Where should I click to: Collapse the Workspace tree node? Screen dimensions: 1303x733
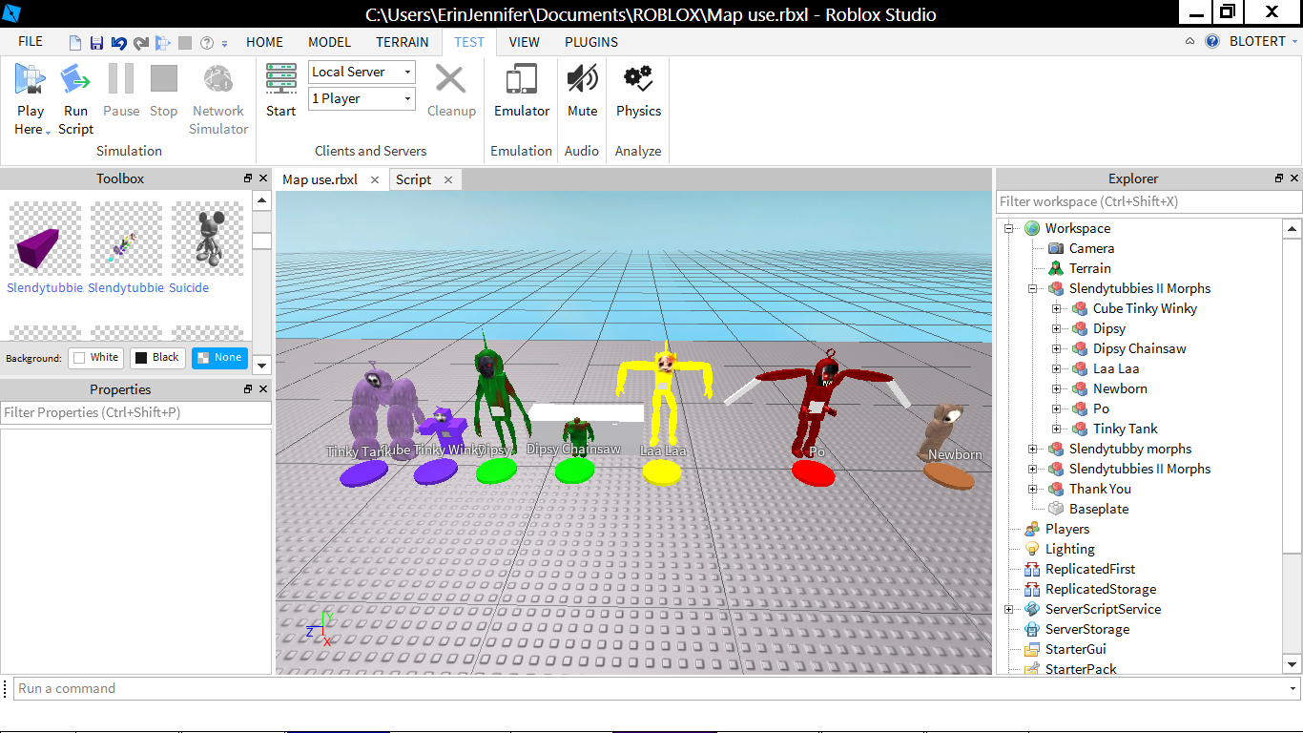click(1008, 228)
